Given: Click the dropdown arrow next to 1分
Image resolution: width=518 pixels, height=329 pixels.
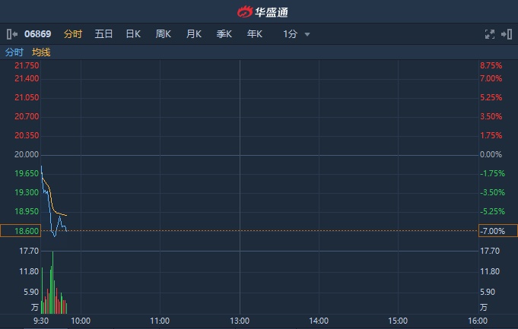Looking at the screenshot, I should [x=307, y=34].
